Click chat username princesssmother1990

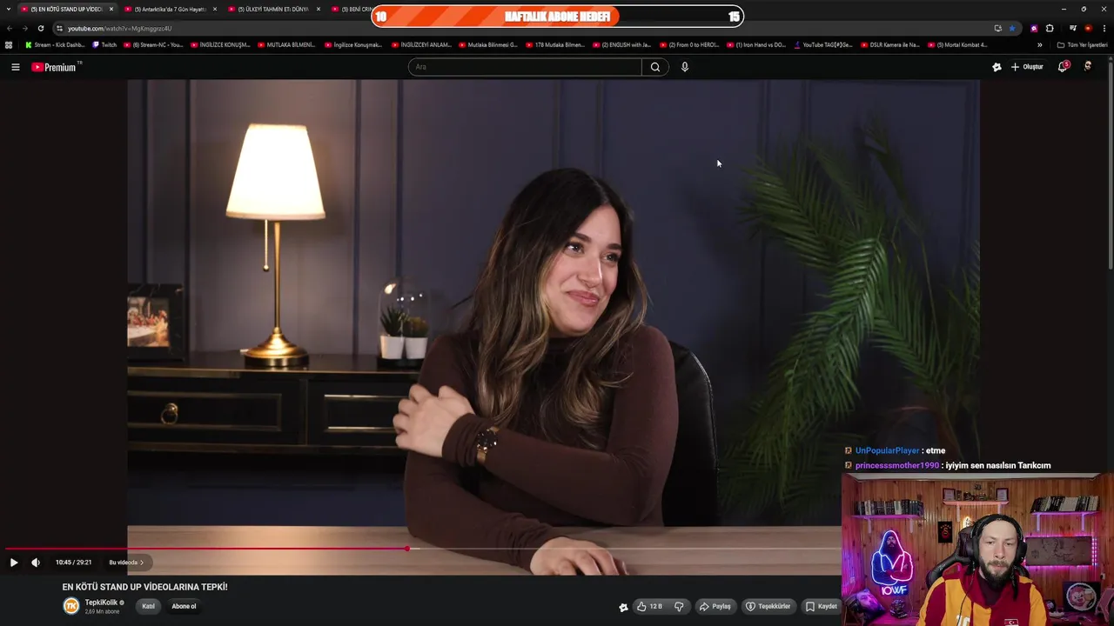897,465
